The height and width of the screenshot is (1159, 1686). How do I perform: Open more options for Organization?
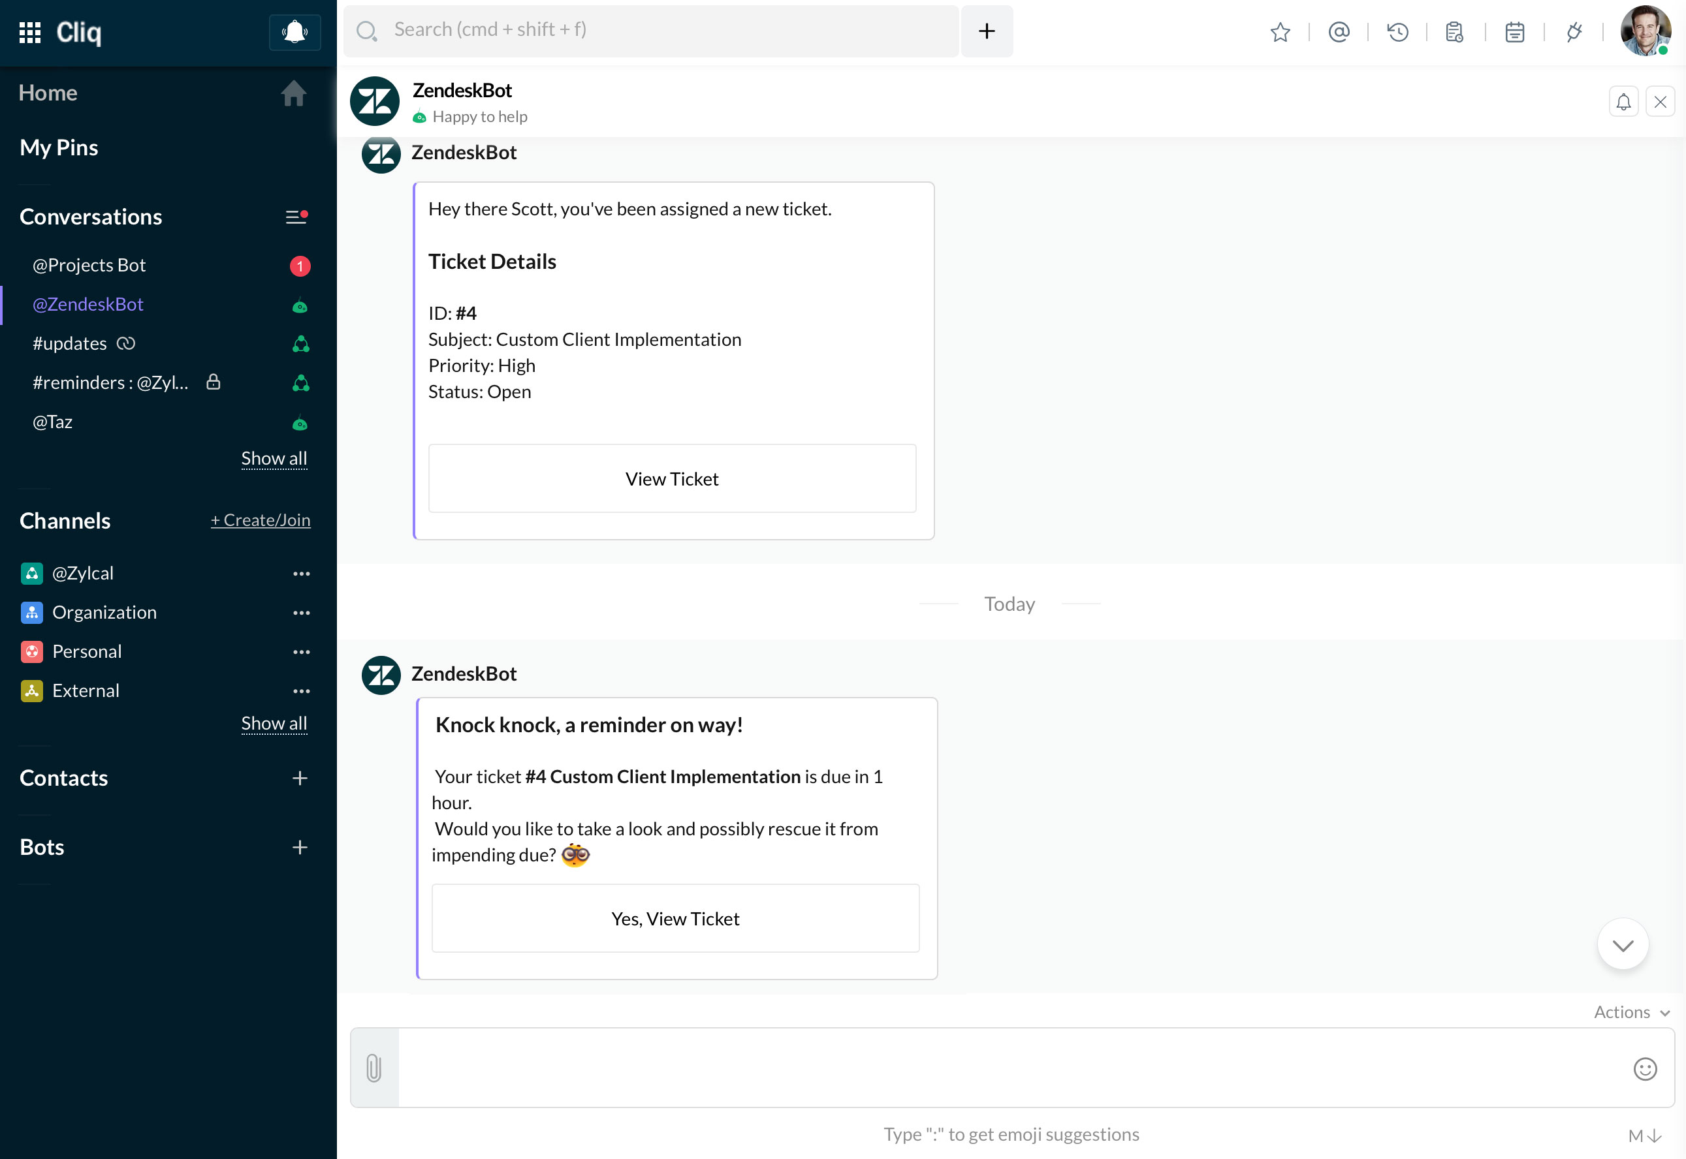(x=301, y=613)
